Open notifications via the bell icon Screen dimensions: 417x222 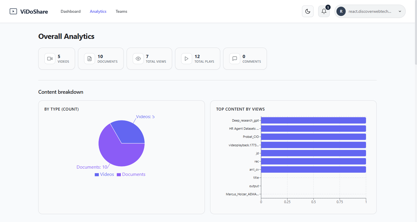click(324, 11)
